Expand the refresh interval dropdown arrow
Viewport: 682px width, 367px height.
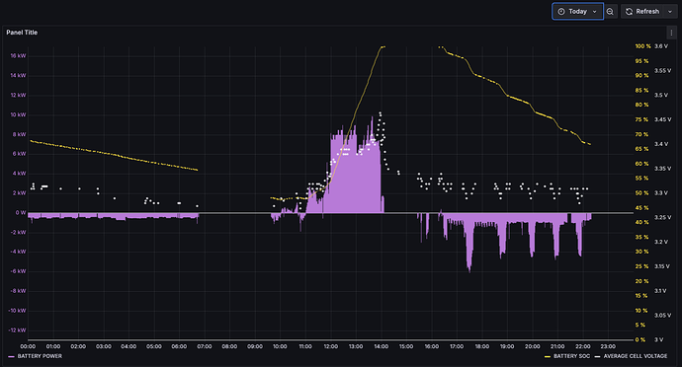670,12
